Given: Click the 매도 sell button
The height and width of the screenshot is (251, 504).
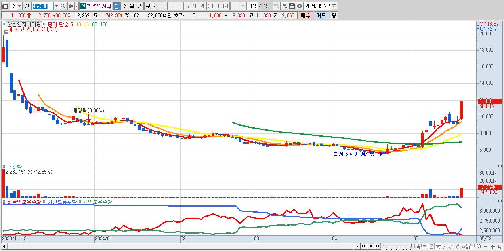Looking at the screenshot, I should tap(321, 15).
